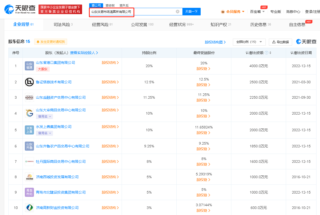Open 股权链 under 11.65824%
The width and height of the screenshot is (320, 215).
pos(203,133)
